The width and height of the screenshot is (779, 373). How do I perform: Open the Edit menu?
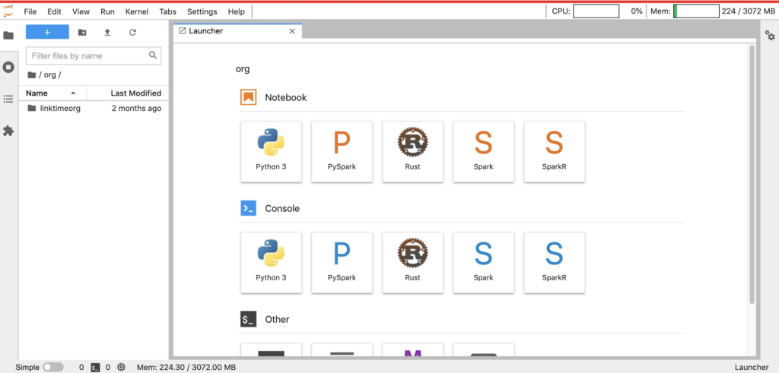point(54,11)
